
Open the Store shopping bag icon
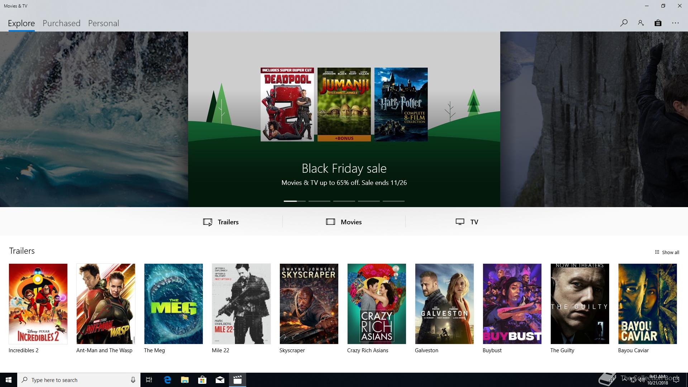[x=658, y=23]
